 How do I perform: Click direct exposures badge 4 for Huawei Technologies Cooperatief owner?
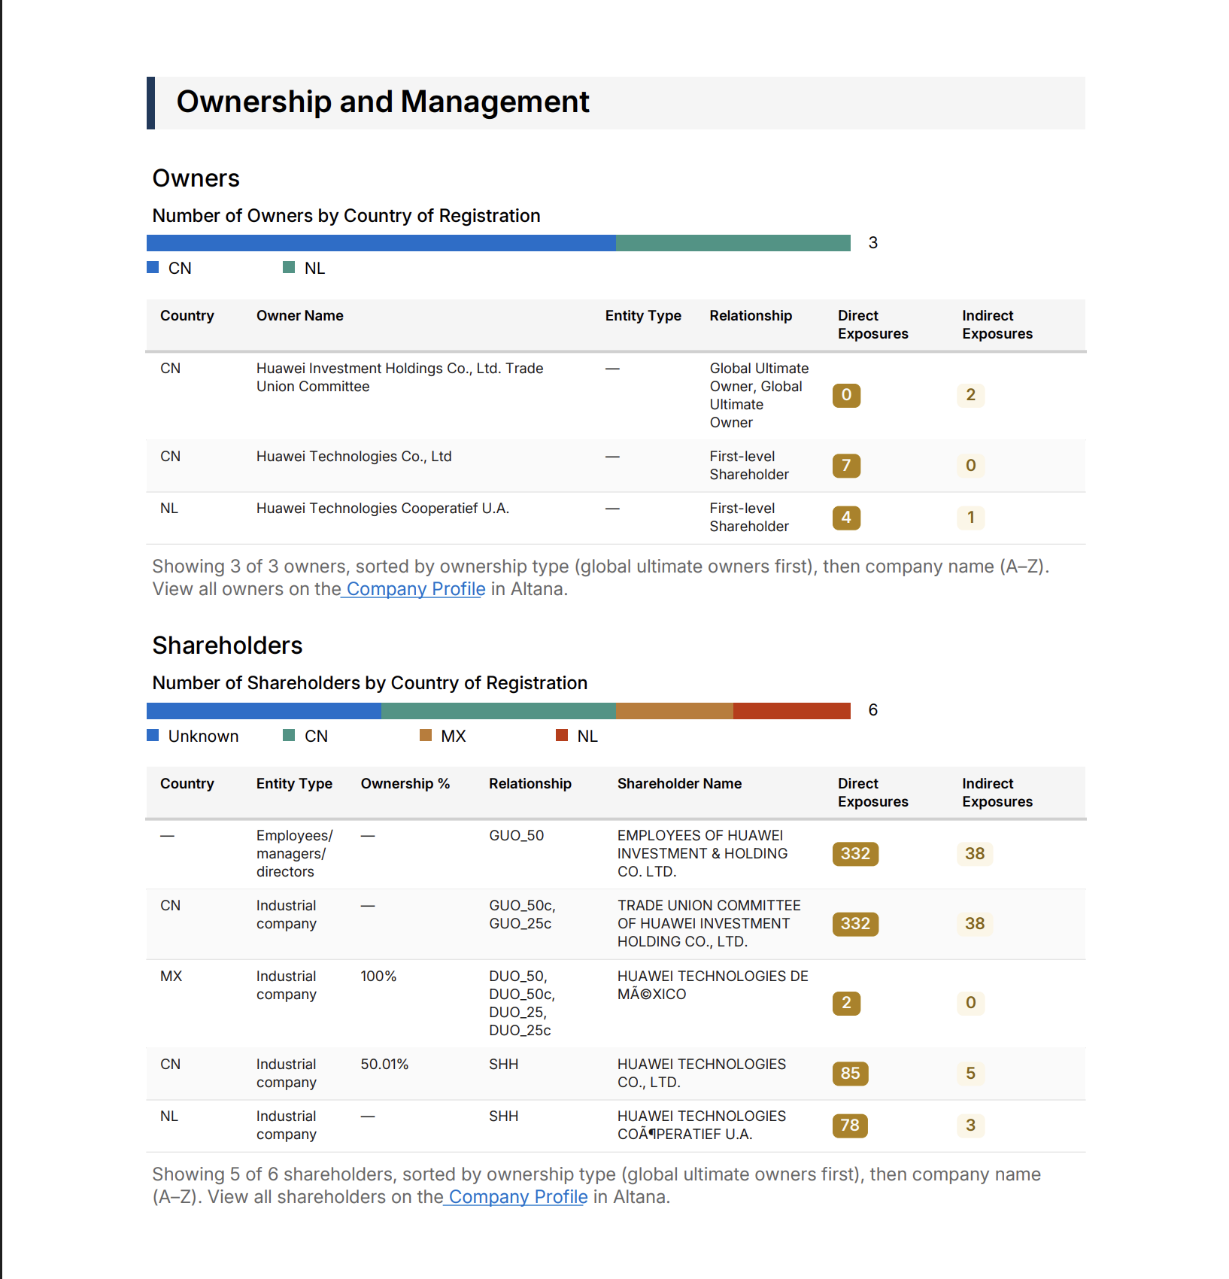(846, 518)
